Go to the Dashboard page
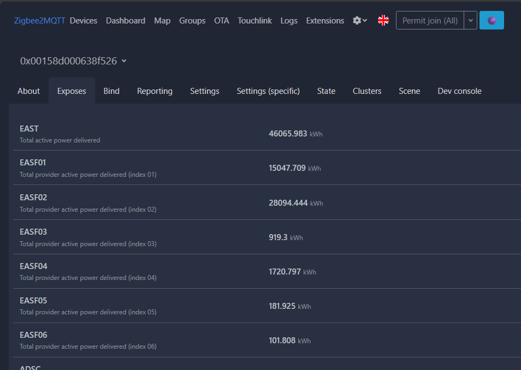Screen dimensions: 521x370 126,21
